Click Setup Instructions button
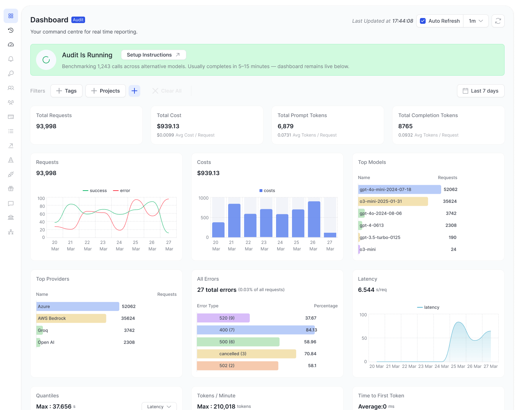 [153, 55]
